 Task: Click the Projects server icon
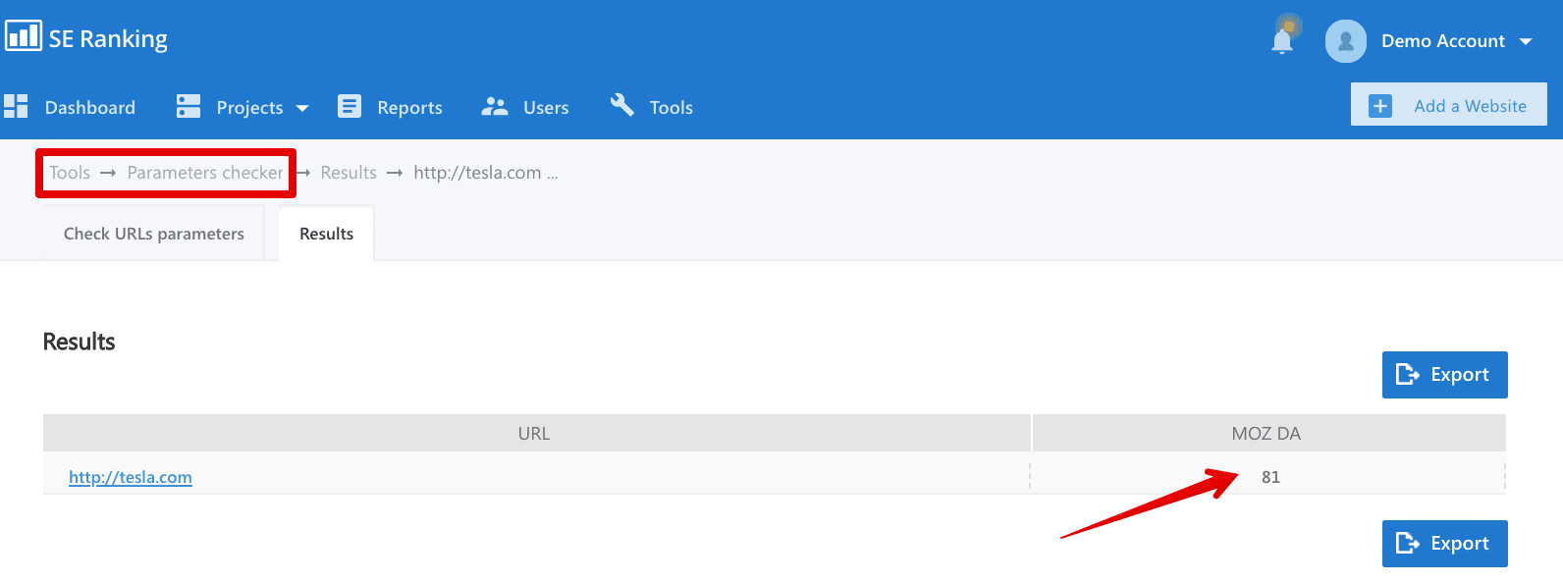pos(189,106)
